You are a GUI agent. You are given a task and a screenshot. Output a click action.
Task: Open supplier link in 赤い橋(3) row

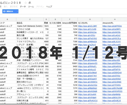point(88,91)
